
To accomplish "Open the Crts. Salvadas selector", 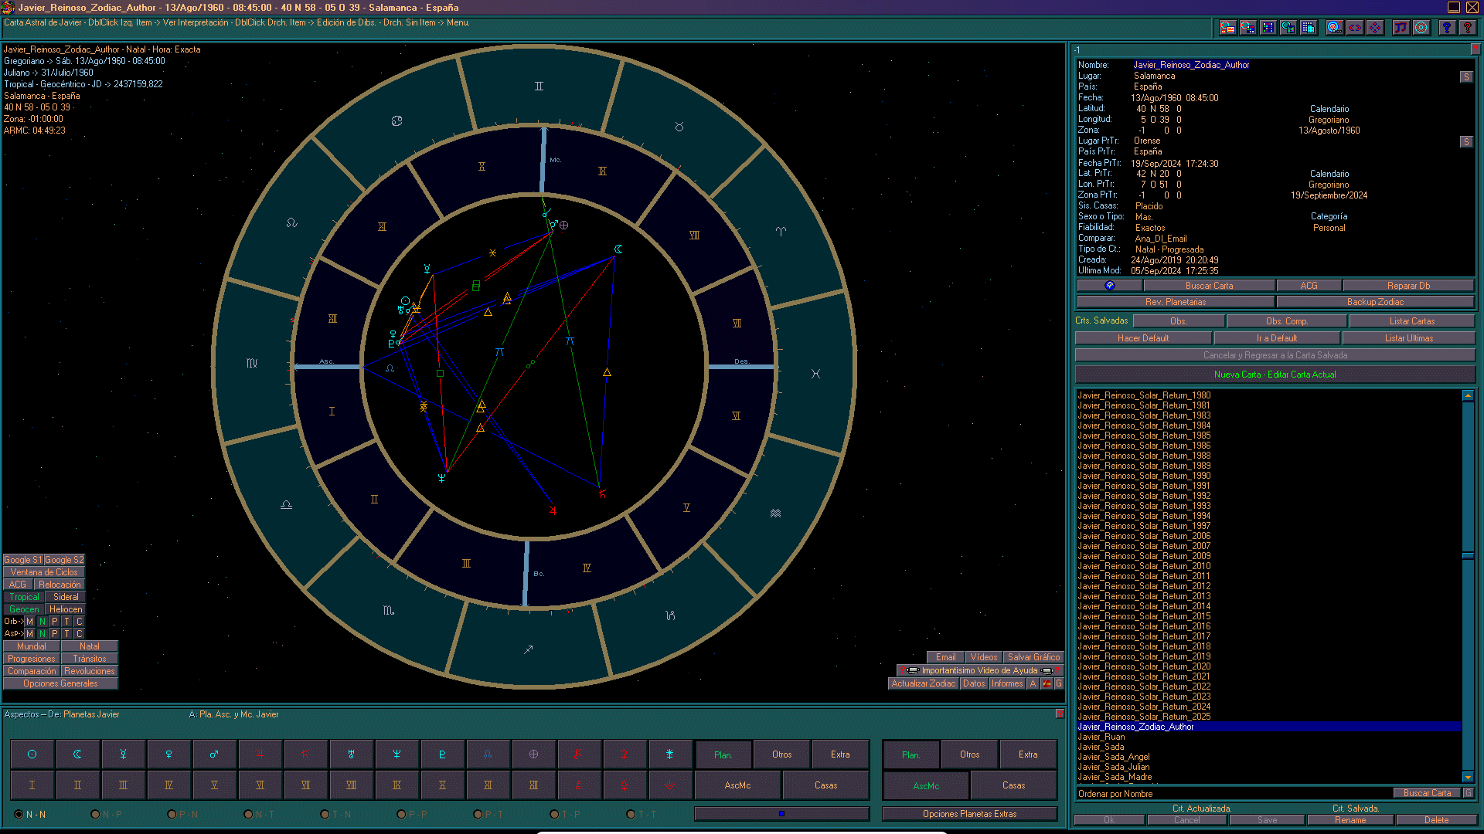I will click(x=1101, y=320).
